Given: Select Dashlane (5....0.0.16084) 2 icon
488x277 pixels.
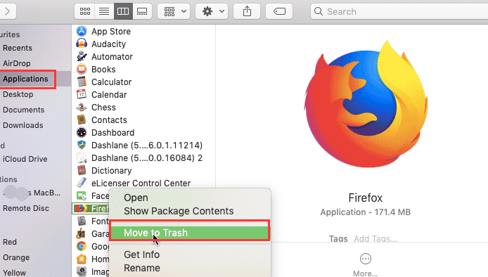Looking at the screenshot, I should [82, 157].
